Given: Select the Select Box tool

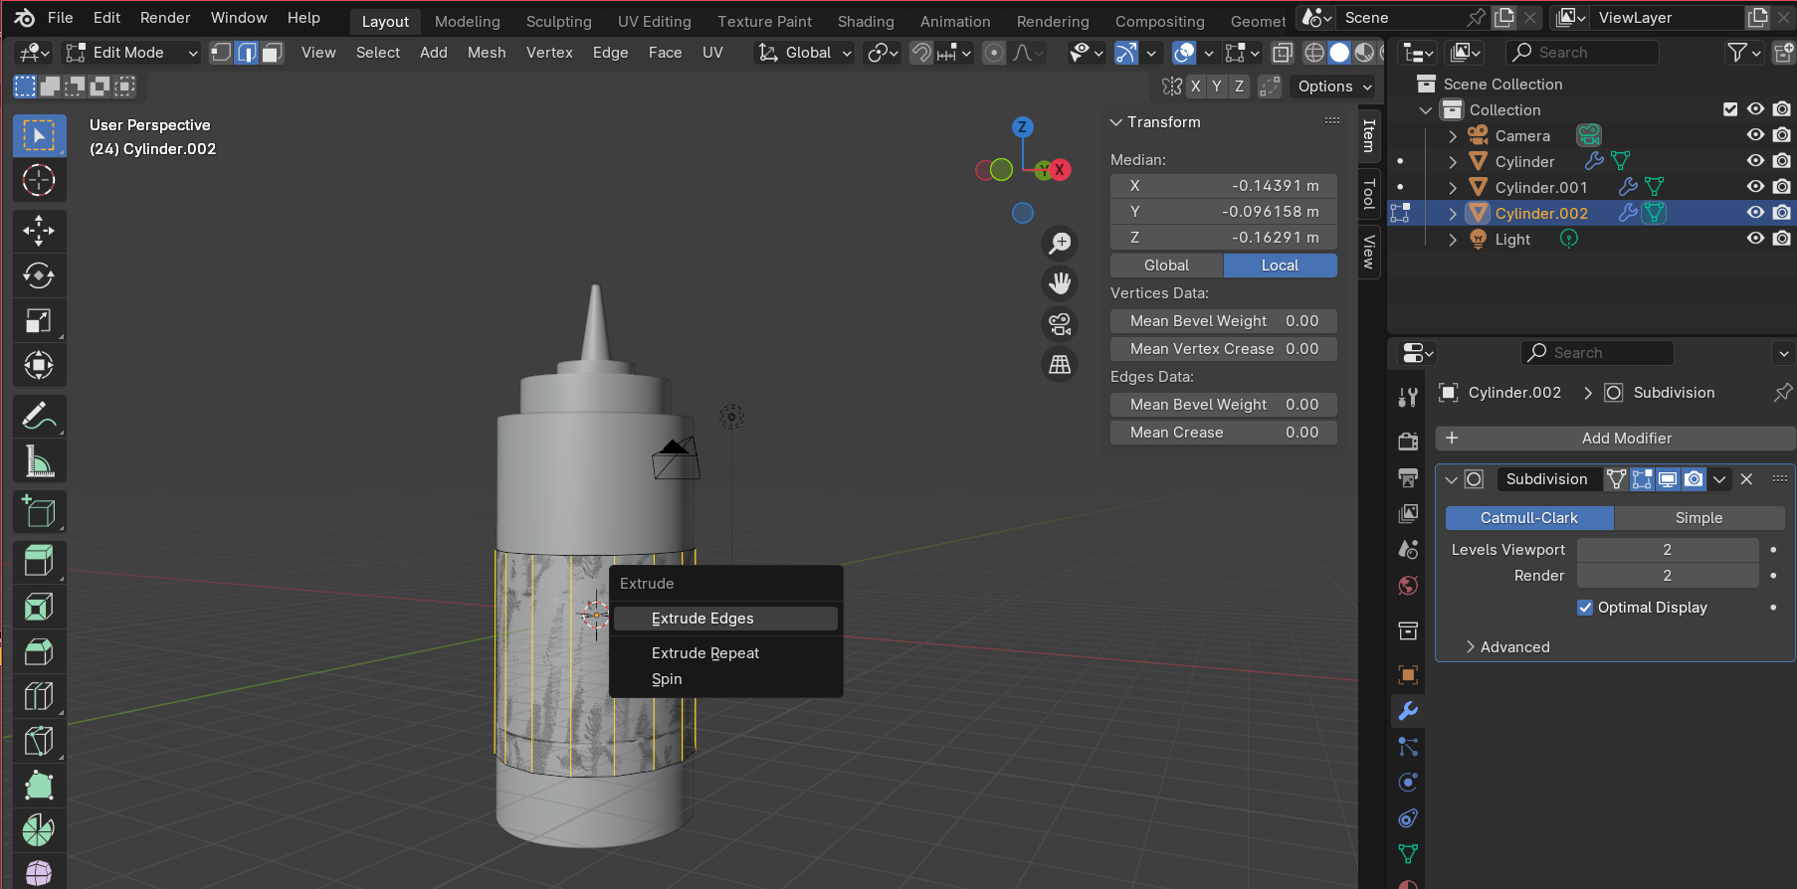Looking at the screenshot, I should point(39,135).
